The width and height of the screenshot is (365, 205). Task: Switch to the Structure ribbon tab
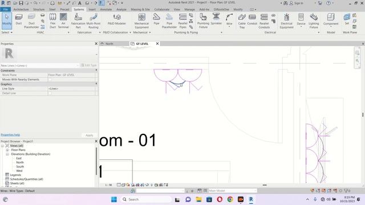[39, 9]
